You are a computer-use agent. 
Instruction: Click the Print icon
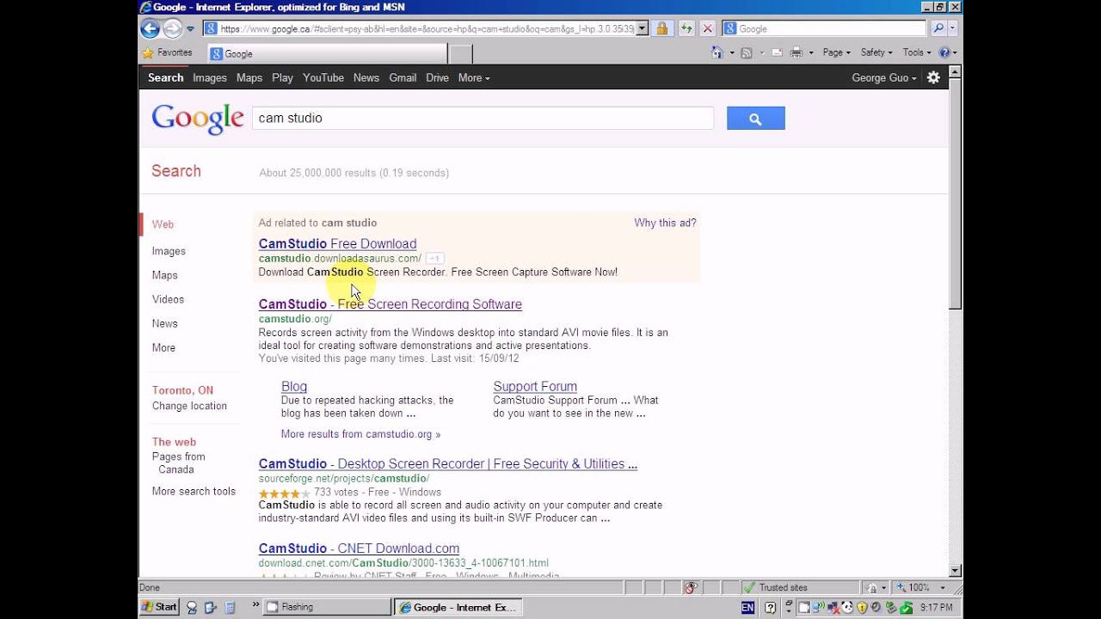point(797,52)
